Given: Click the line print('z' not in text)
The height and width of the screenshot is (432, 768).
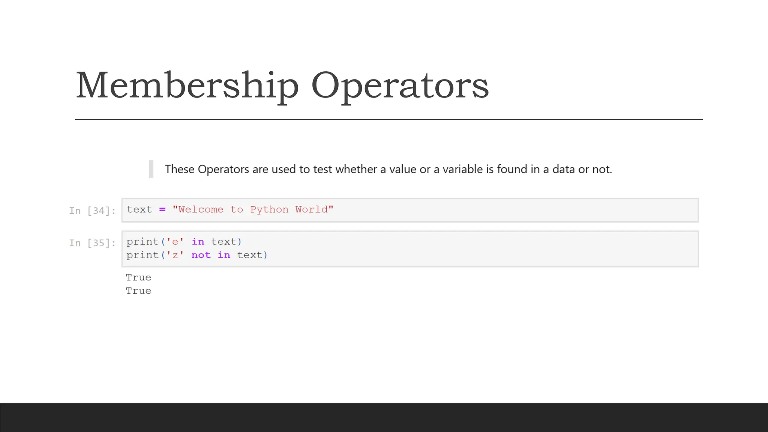Looking at the screenshot, I should click(x=197, y=255).
